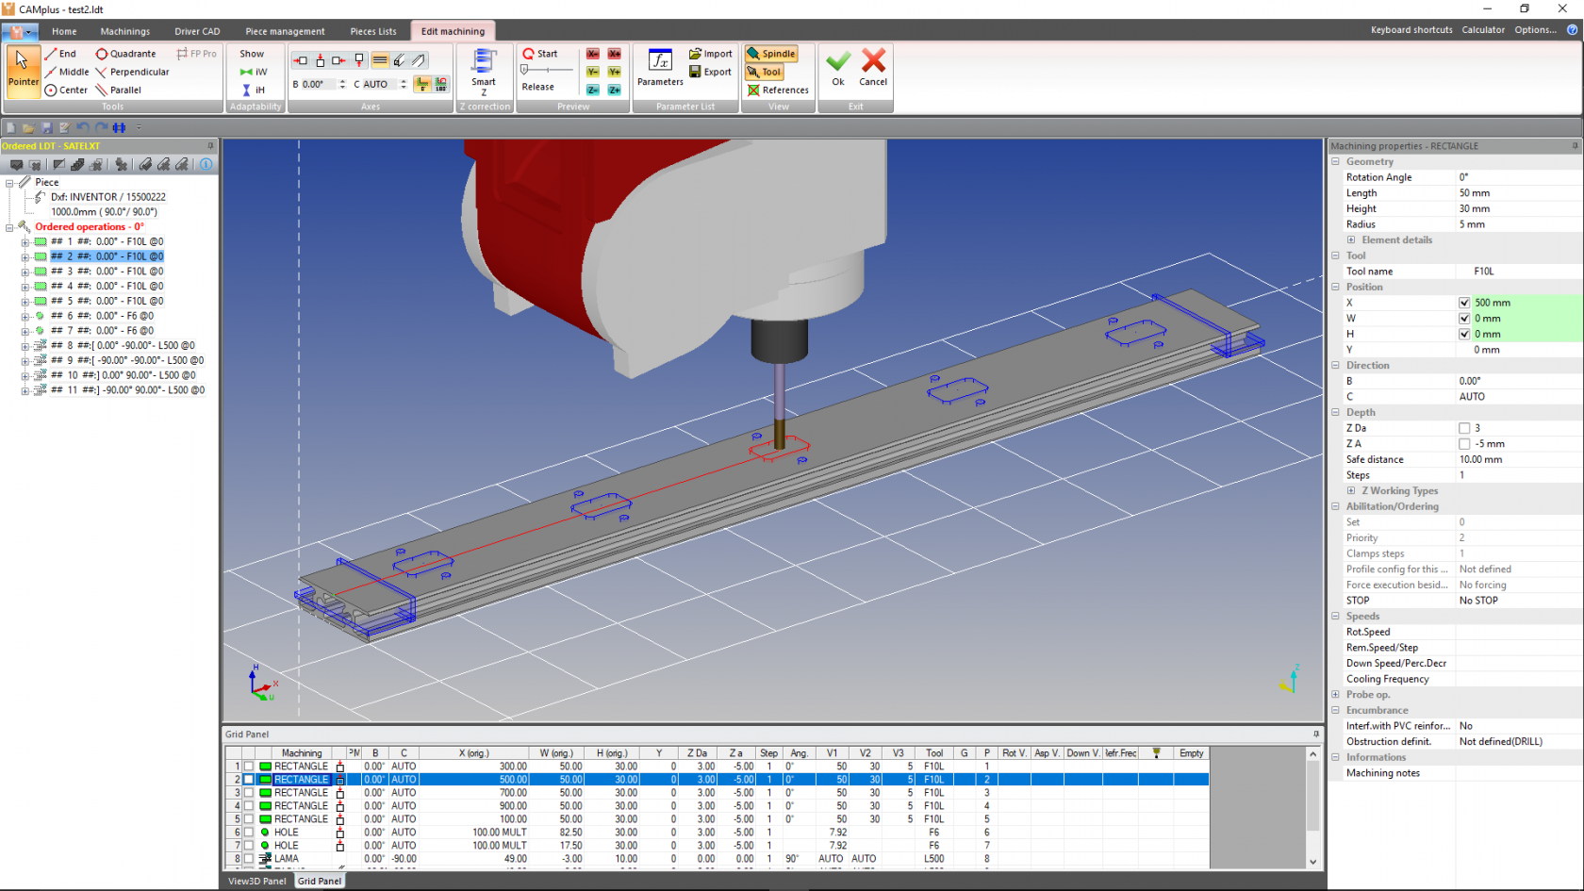Open the Machinings menu
This screenshot has height=891, width=1584.
click(124, 31)
